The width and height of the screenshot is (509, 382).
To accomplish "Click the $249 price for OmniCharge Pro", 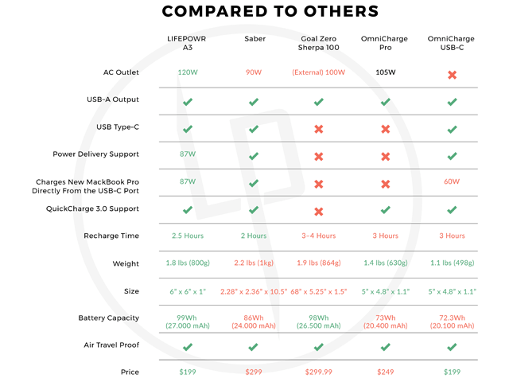I will click(386, 372).
